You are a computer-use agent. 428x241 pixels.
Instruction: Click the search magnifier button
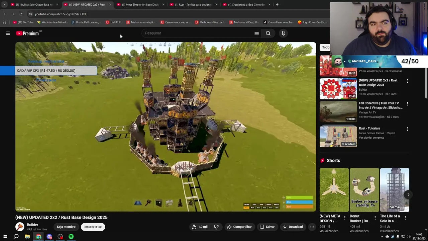click(x=268, y=33)
